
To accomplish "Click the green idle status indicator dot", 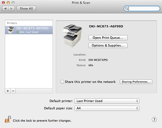I will [18, 32].
